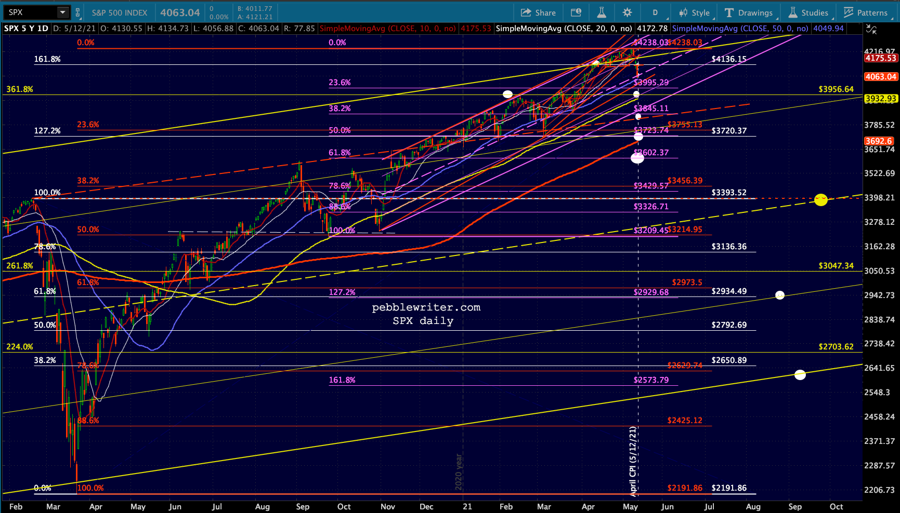Screen dimensions: 900x513
Task: Click the $3136.36 level label
Action: point(729,247)
